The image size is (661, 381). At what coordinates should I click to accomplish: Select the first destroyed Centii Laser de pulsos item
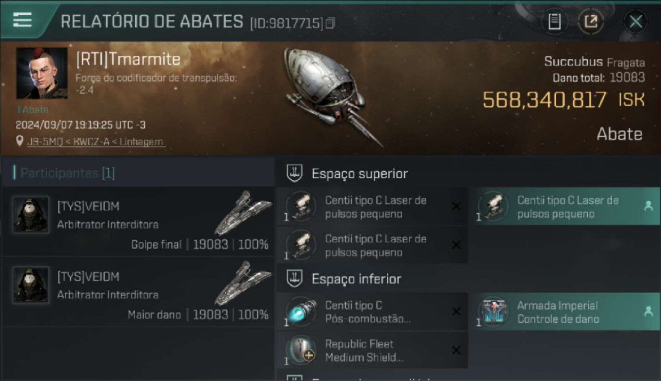372,206
